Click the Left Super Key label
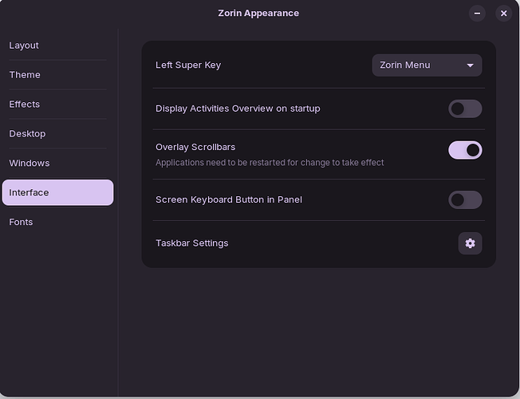The width and height of the screenshot is (520, 399). pyautogui.click(x=188, y=65)
